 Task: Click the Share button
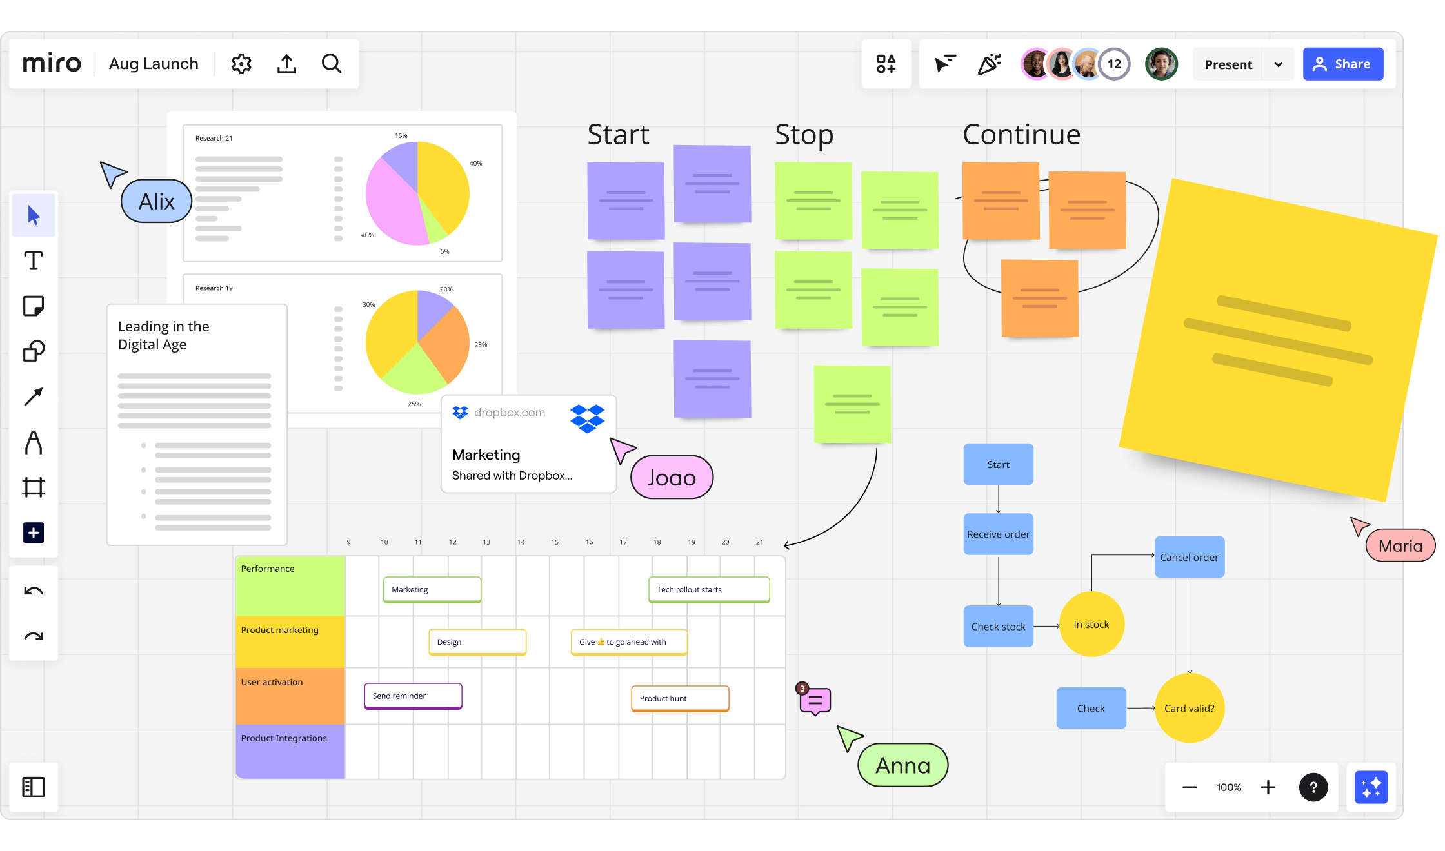[x=1342, y=64]
